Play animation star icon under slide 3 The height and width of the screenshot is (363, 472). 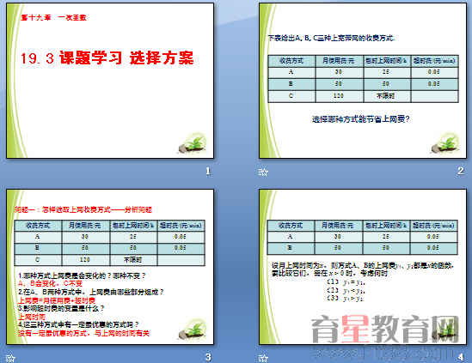10,358
